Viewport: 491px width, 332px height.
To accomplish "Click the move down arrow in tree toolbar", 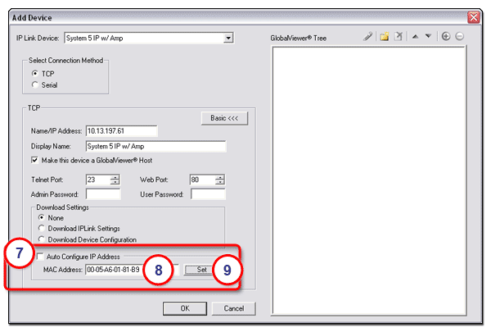I will tap(428, 38).
